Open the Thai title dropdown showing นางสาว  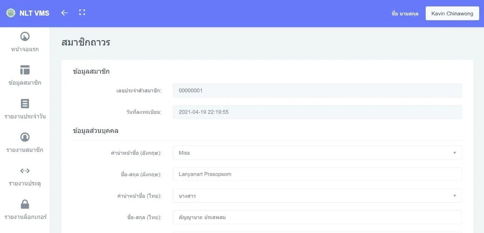[317, 196]
